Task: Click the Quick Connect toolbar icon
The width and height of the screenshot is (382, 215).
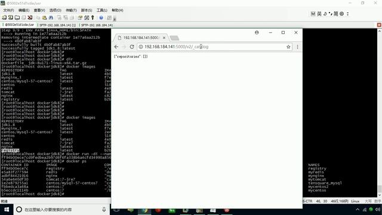Action: tap(11, 17)
